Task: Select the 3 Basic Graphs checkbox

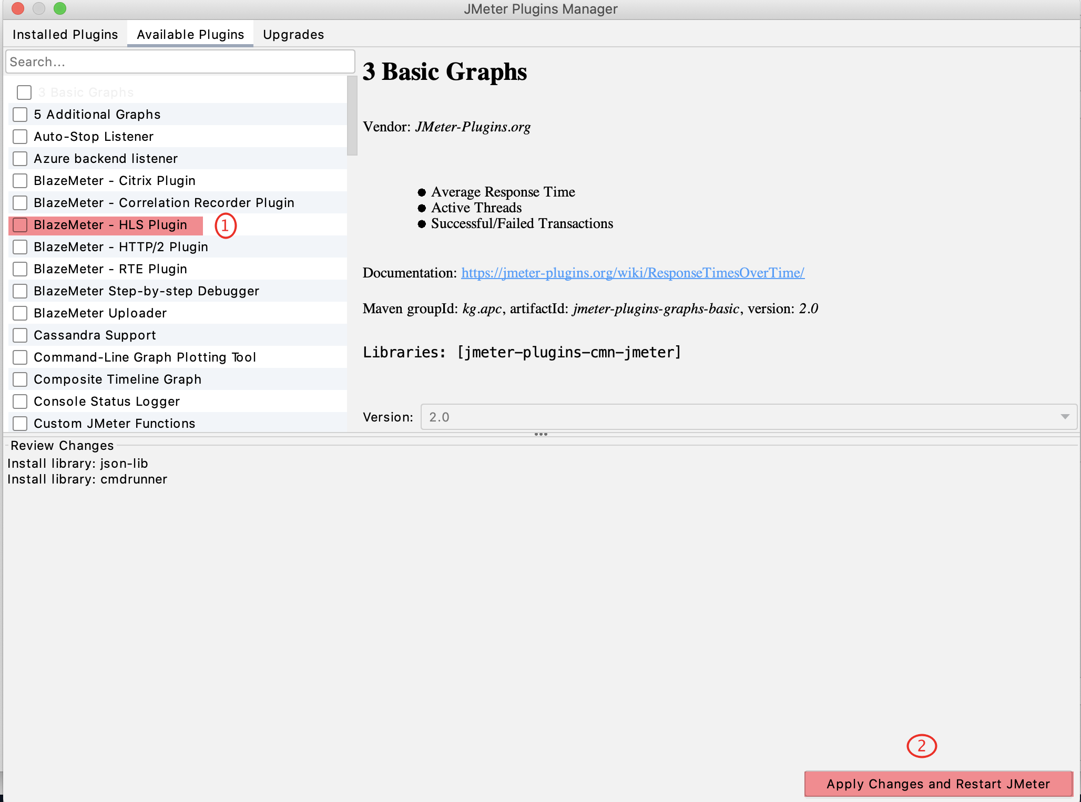Action: tap(24, 92)
